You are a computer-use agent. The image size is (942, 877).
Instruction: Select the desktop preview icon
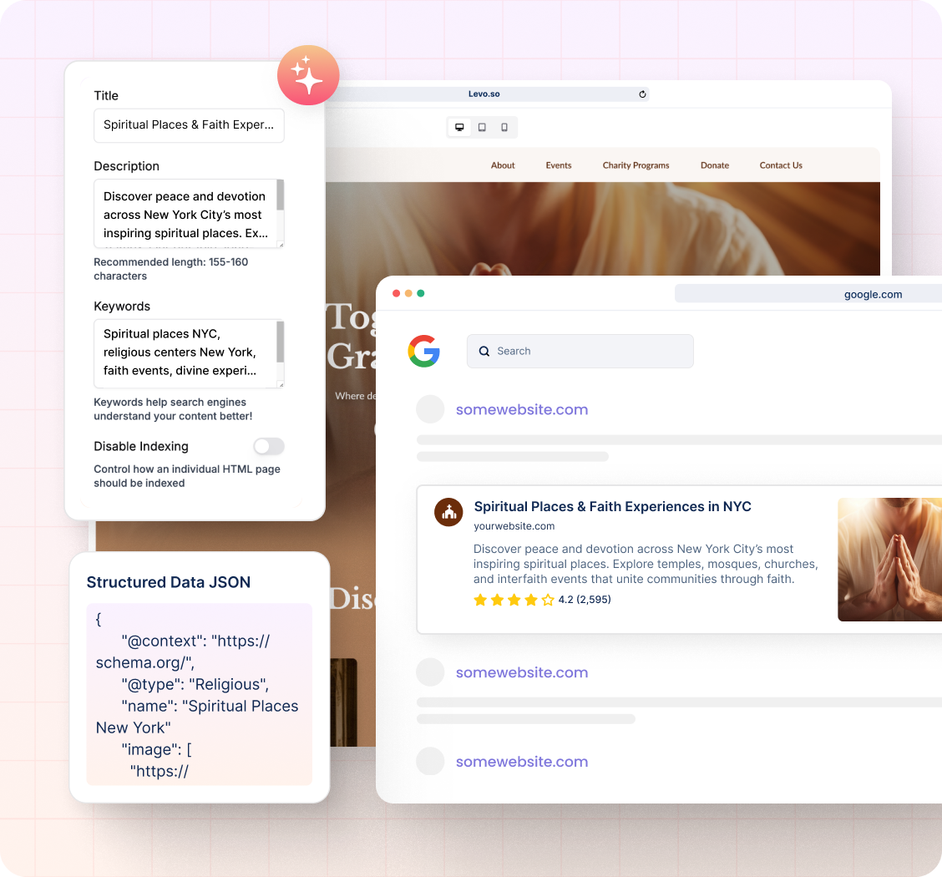(459, 128)
